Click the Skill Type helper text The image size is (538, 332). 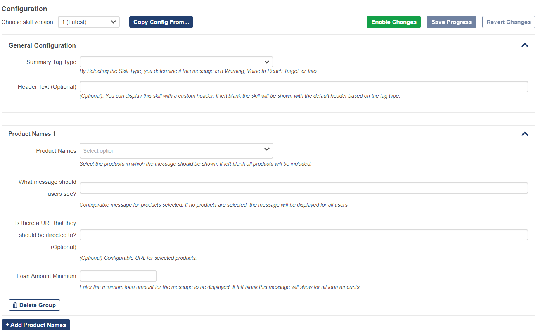coord(199,71)
